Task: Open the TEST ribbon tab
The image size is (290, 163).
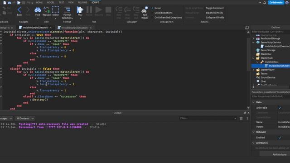Action: (x=62, y=3)
